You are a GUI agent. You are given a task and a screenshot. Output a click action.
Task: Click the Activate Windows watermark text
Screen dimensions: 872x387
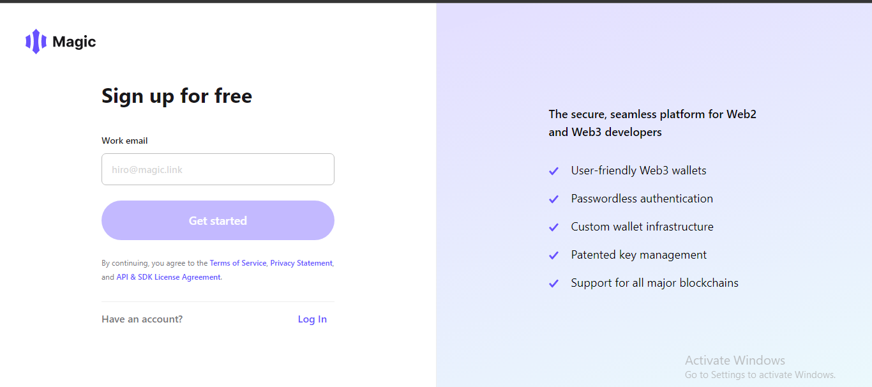point(735,360)
